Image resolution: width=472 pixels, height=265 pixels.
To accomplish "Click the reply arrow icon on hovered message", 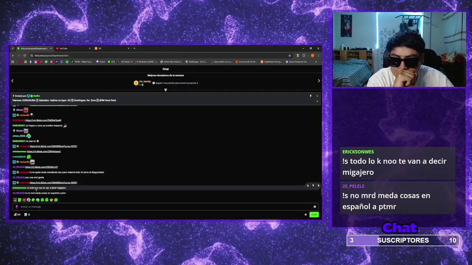I will tap(308, 185).
